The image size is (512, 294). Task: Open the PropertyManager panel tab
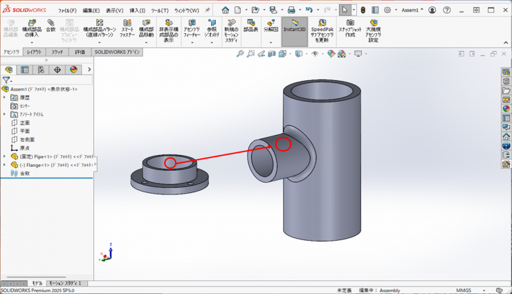(25, 69)
